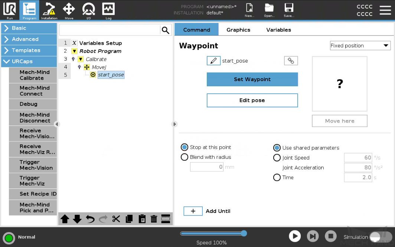
Task: Click the blend radius input field
Action: pyautogui.click(x=207, y=167)
